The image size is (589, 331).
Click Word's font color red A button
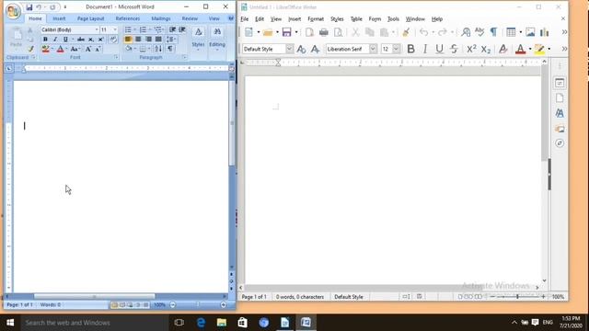pos(60,49)
